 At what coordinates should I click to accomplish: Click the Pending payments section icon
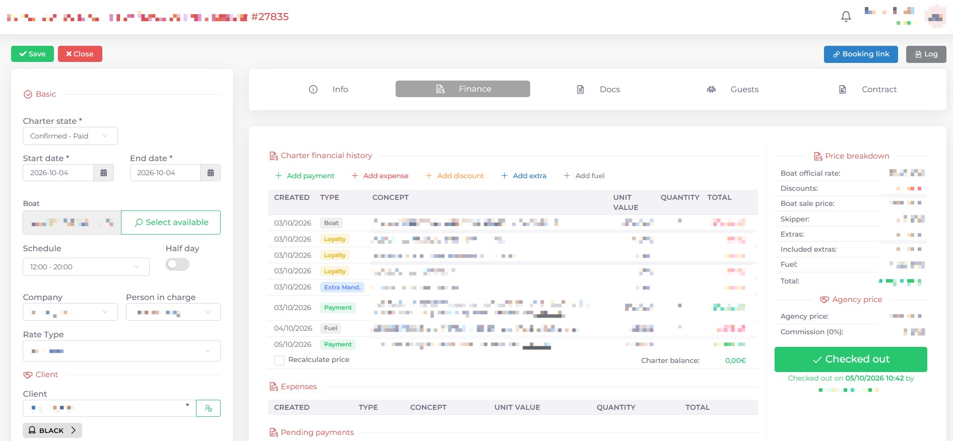pyautogui.click(x=274, y=432)
